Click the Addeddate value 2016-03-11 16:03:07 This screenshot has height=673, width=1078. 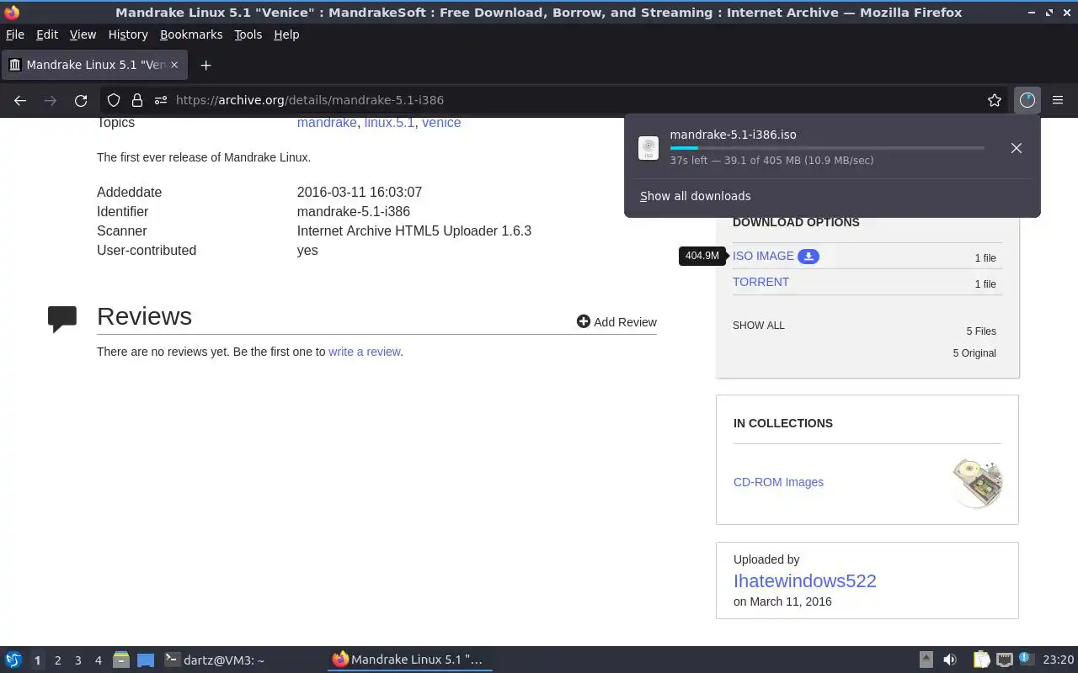360,193
